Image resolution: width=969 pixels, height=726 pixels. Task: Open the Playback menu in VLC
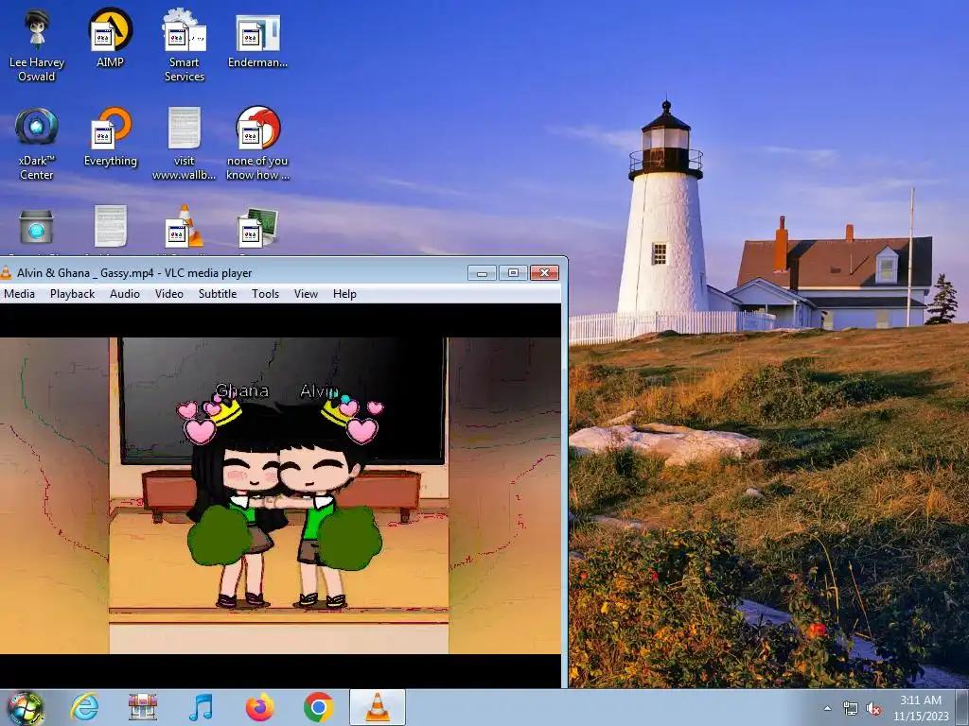(72, 294)
